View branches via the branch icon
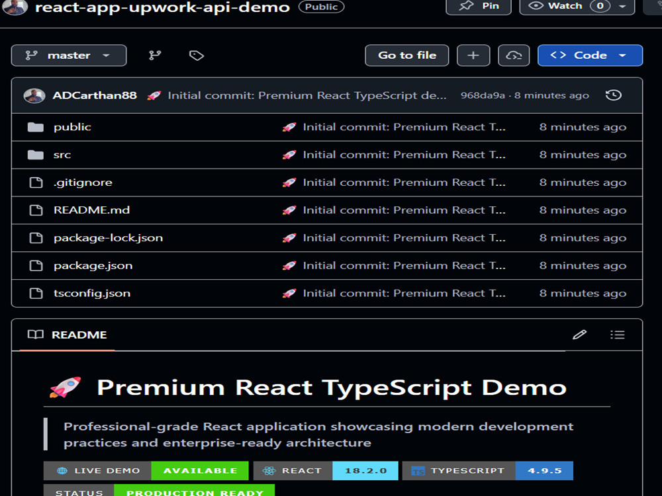The image size is (662, 496). pyautogui.click(x=155, y=56)
